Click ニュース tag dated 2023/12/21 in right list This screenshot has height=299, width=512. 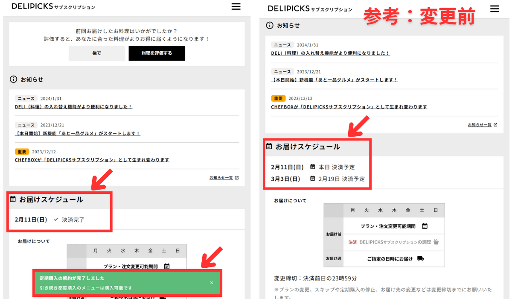tap(282, 72)
